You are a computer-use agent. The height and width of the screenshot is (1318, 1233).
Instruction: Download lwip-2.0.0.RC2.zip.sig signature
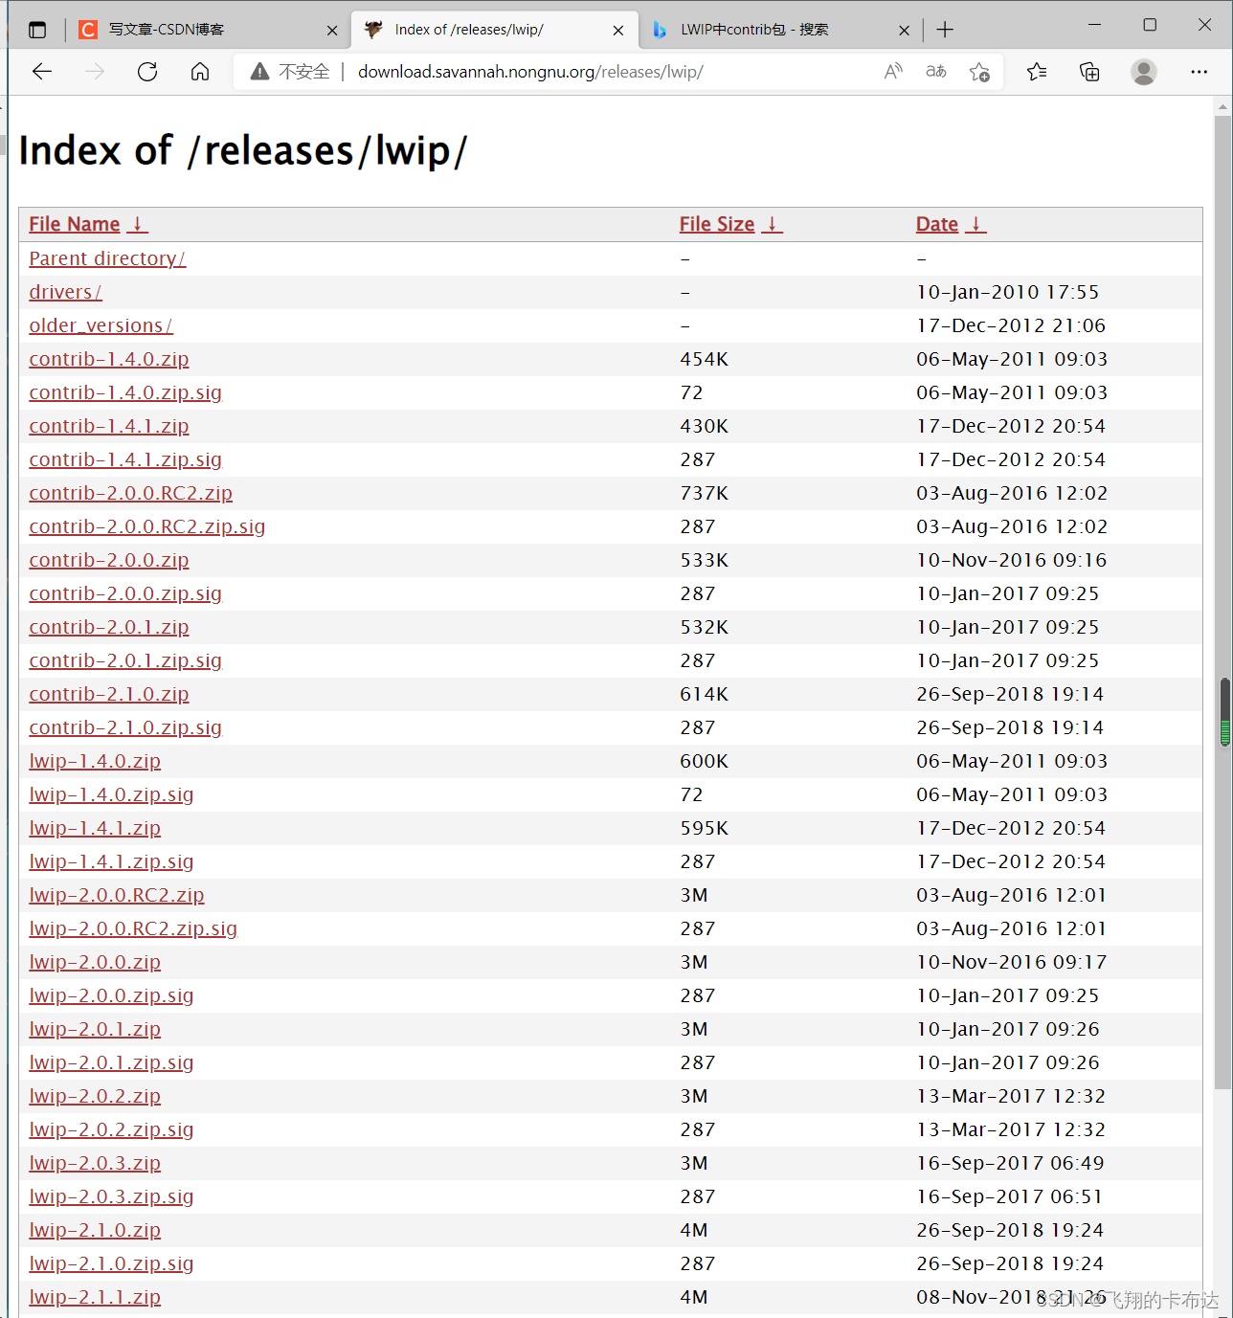tap(133, 928)
